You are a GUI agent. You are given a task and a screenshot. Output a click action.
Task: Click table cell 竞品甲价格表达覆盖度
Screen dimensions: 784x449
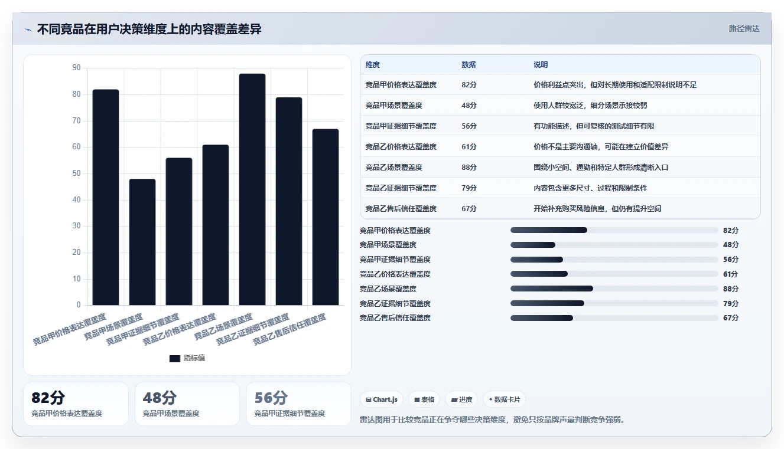coord(401,85)
